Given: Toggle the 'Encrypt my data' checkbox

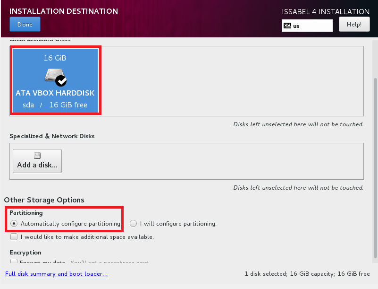Looking at the screenshot, I should 14,262.
